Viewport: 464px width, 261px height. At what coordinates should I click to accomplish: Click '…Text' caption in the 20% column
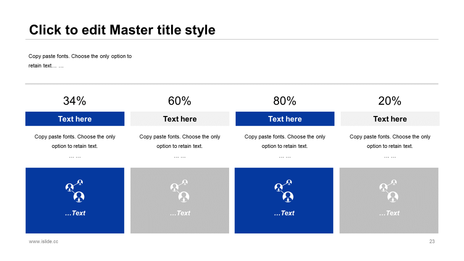point(389,213)
